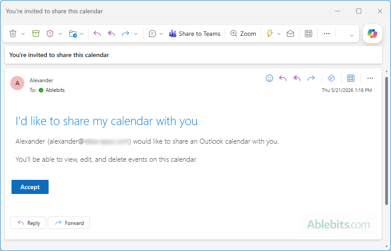This screenshot has height=251, width=391.
Task: Click the heading I'd like to share my calendar
Action: click(x=106, y=121)
